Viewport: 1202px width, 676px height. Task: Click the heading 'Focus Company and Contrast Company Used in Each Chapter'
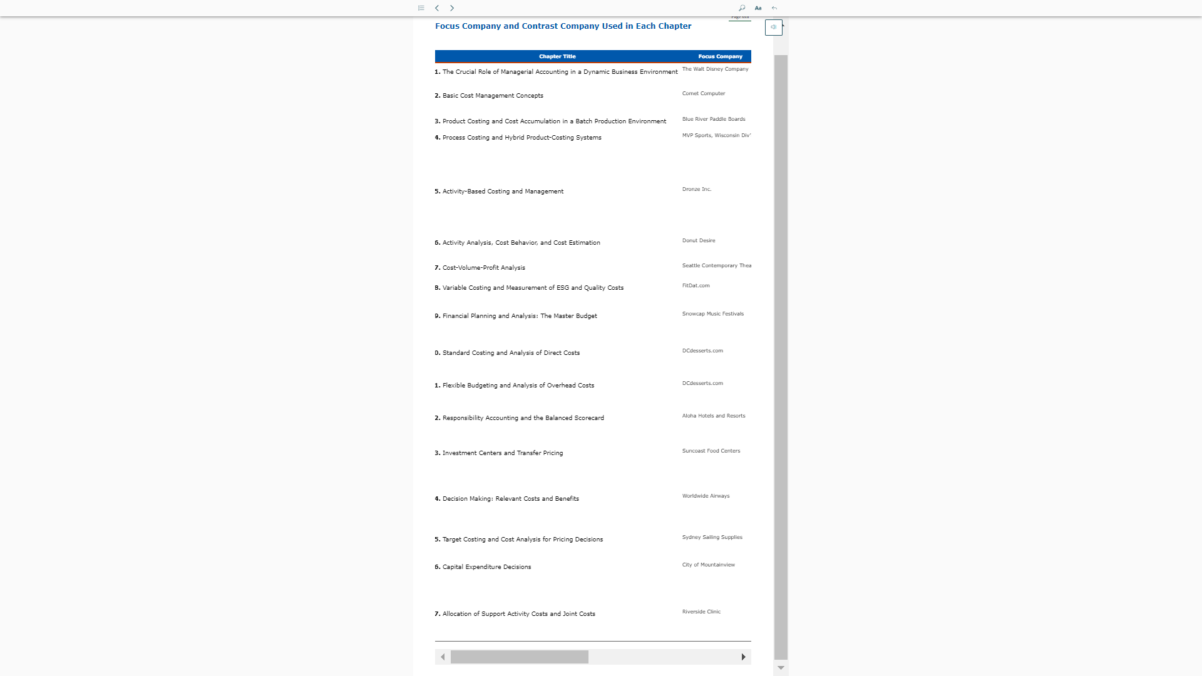click(563, 26)
